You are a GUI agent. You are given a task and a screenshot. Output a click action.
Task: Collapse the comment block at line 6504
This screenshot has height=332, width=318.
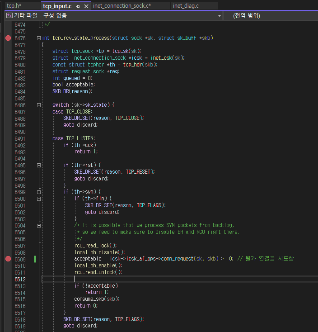pos(39,225)
